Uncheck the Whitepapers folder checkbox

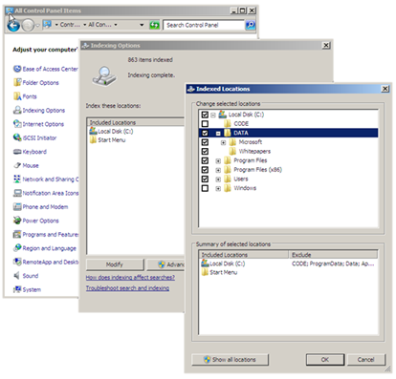tap(205, 152)
